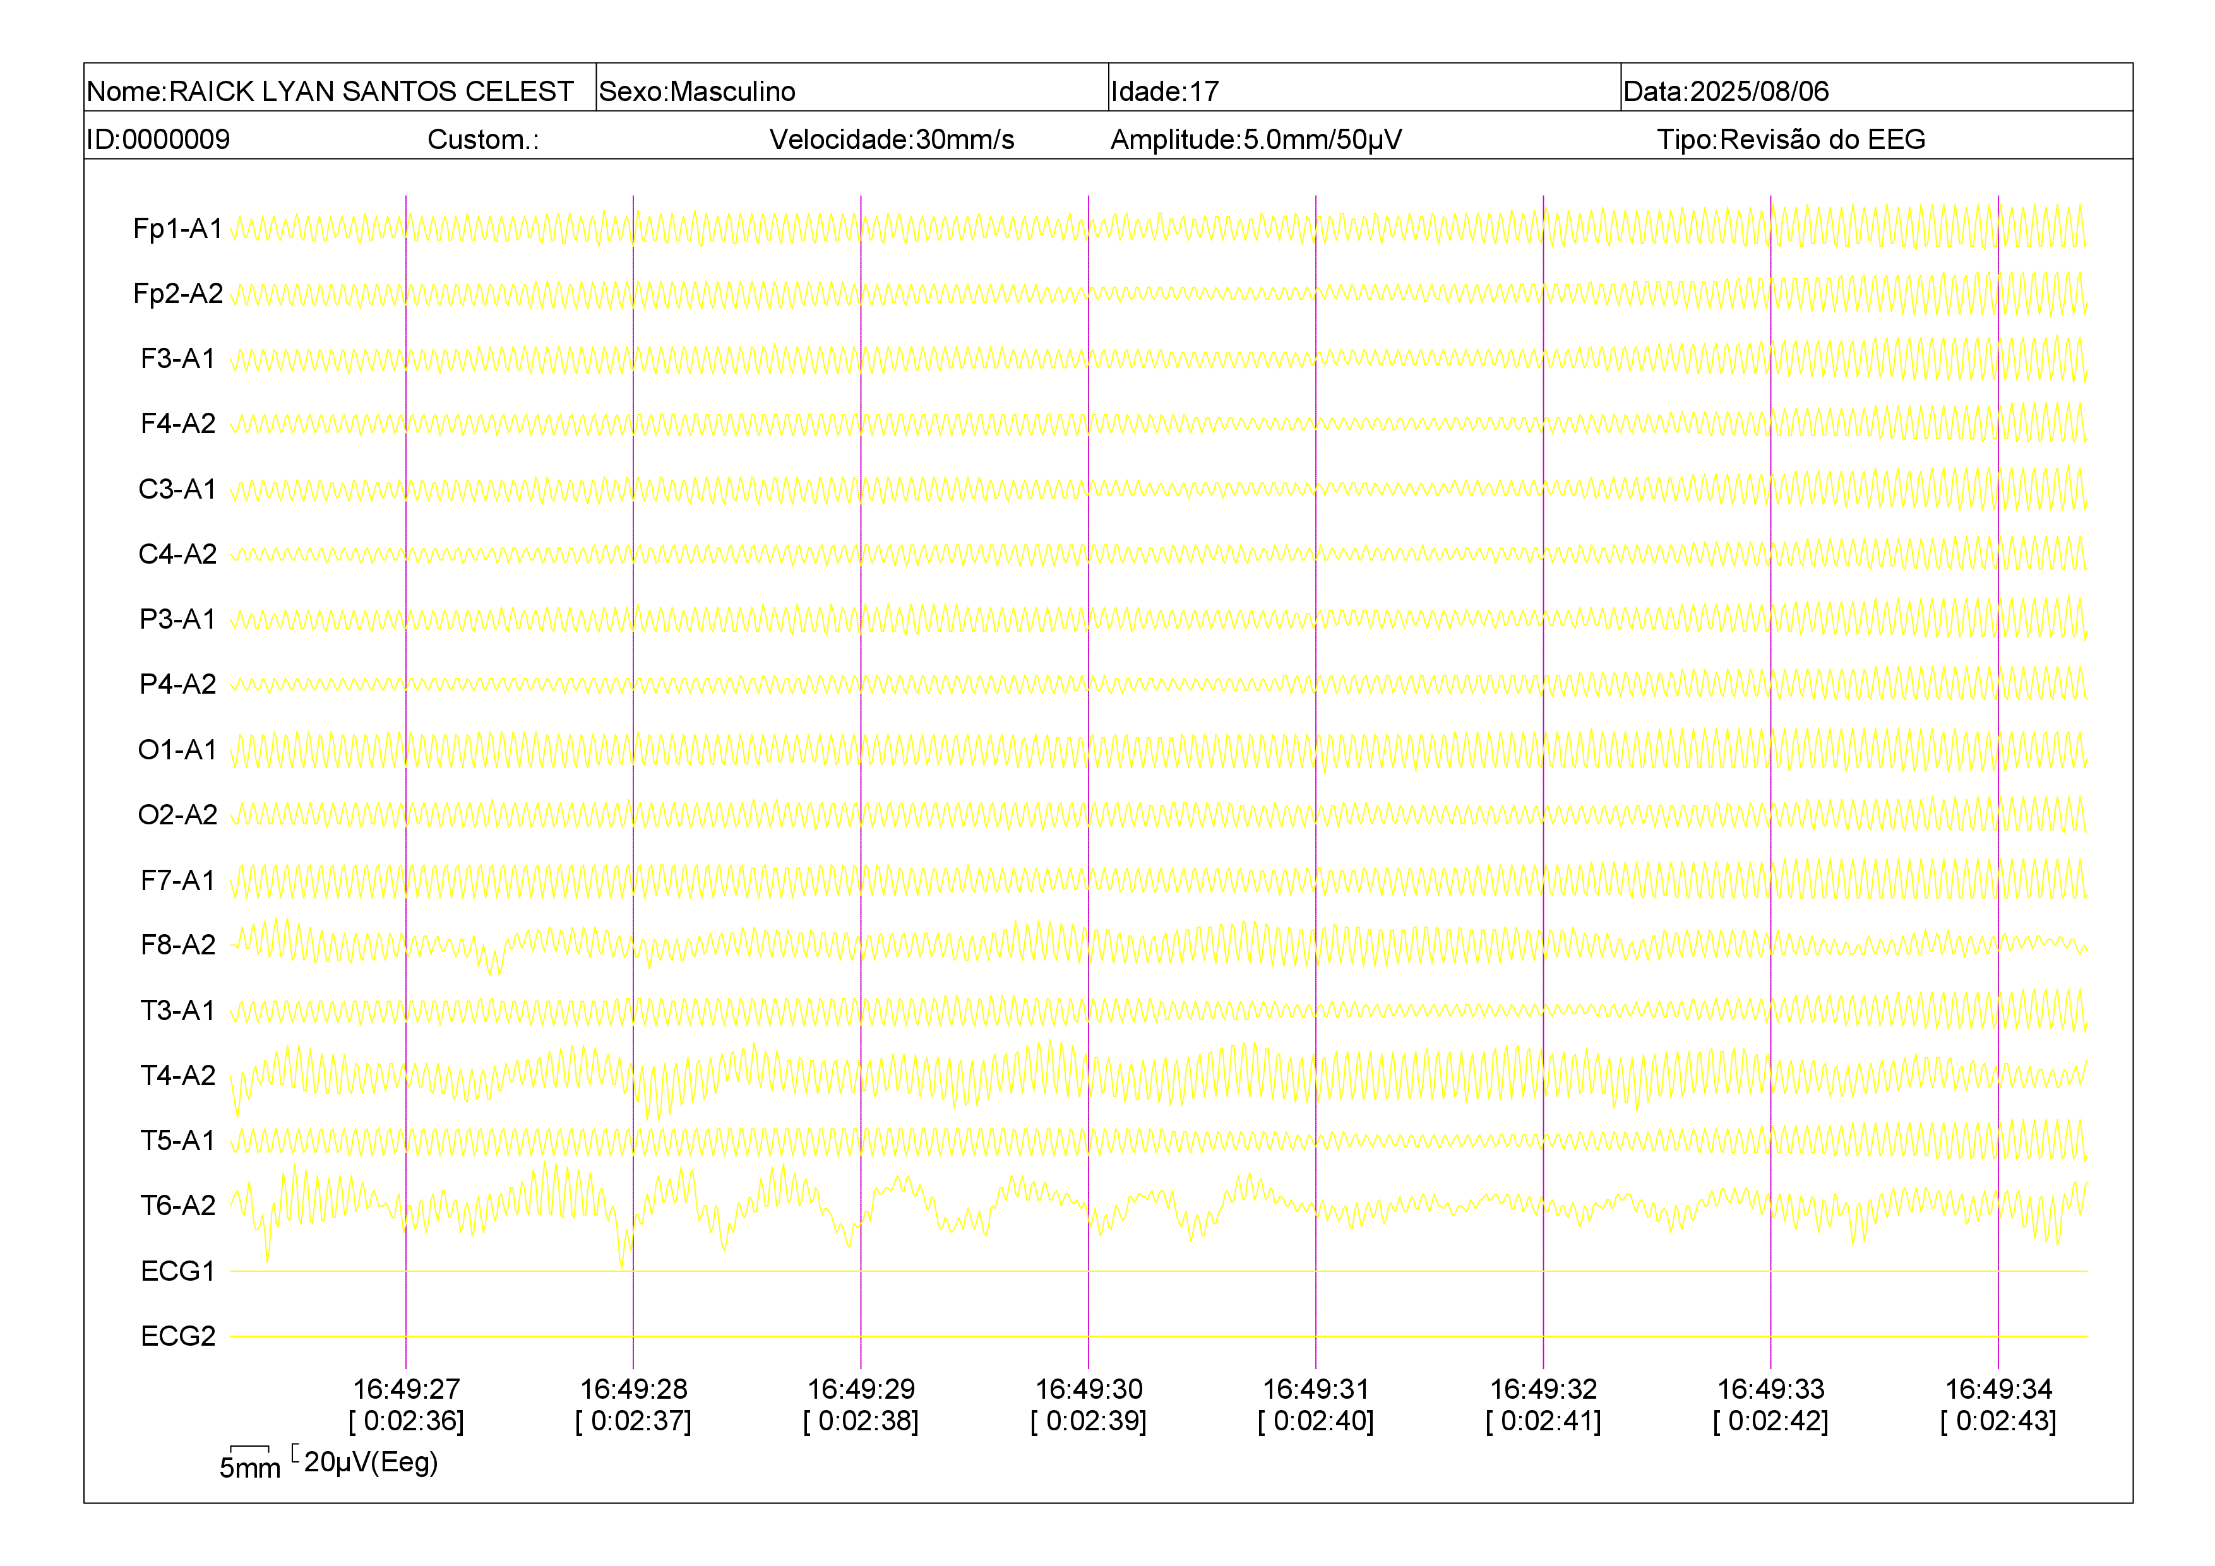The width and height of the screenshot is (2215, 1566).
Task: Select the O1-A1 channel label
Action: (177, 749)
